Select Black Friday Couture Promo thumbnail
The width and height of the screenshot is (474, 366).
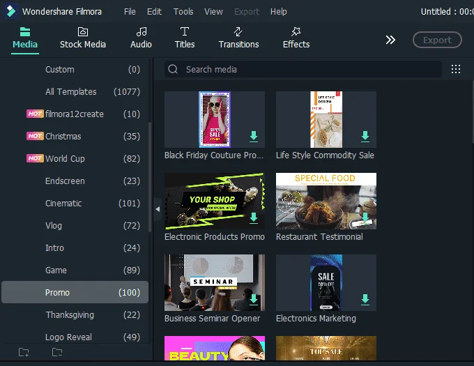pyautogui.click(x=215, y=119)
